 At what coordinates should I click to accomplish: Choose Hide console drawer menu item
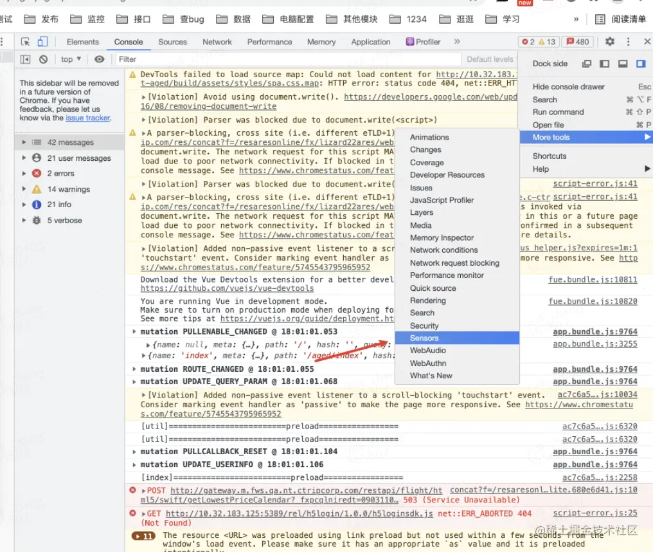[x=586, y=87]
